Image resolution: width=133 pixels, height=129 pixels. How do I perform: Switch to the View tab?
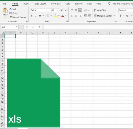coord(89,4)
